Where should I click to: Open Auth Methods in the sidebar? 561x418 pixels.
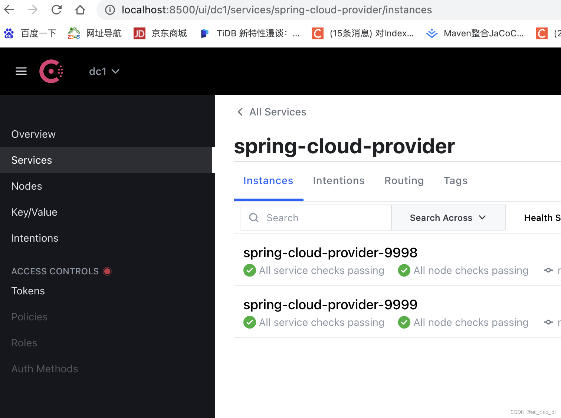tap(108, 369)
